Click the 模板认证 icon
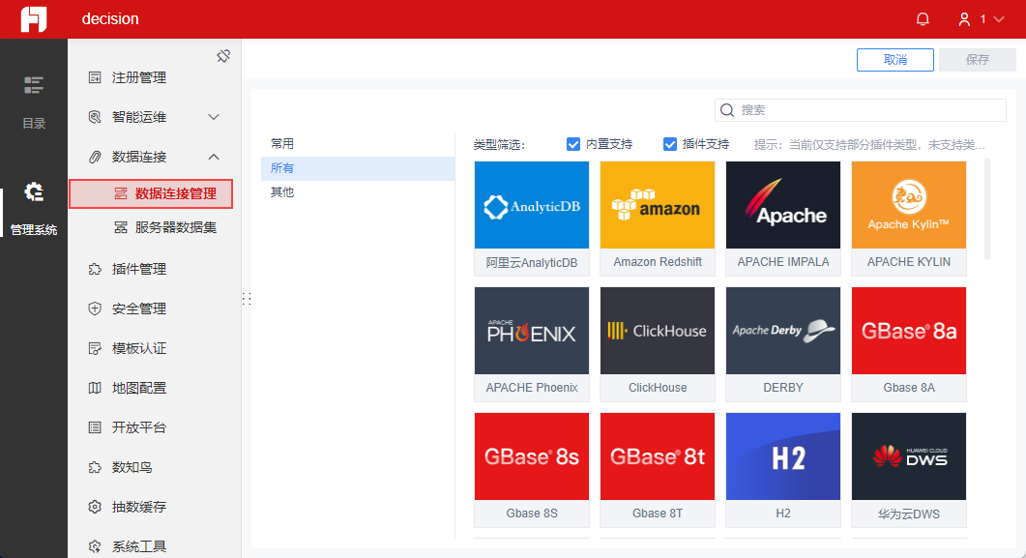 pos(95,348)
